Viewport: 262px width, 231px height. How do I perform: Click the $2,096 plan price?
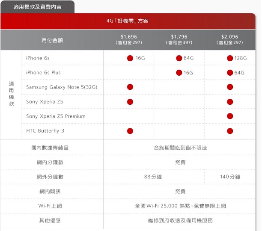click(229, 37)
